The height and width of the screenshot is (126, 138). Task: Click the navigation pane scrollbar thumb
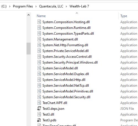tap(29, 48)
